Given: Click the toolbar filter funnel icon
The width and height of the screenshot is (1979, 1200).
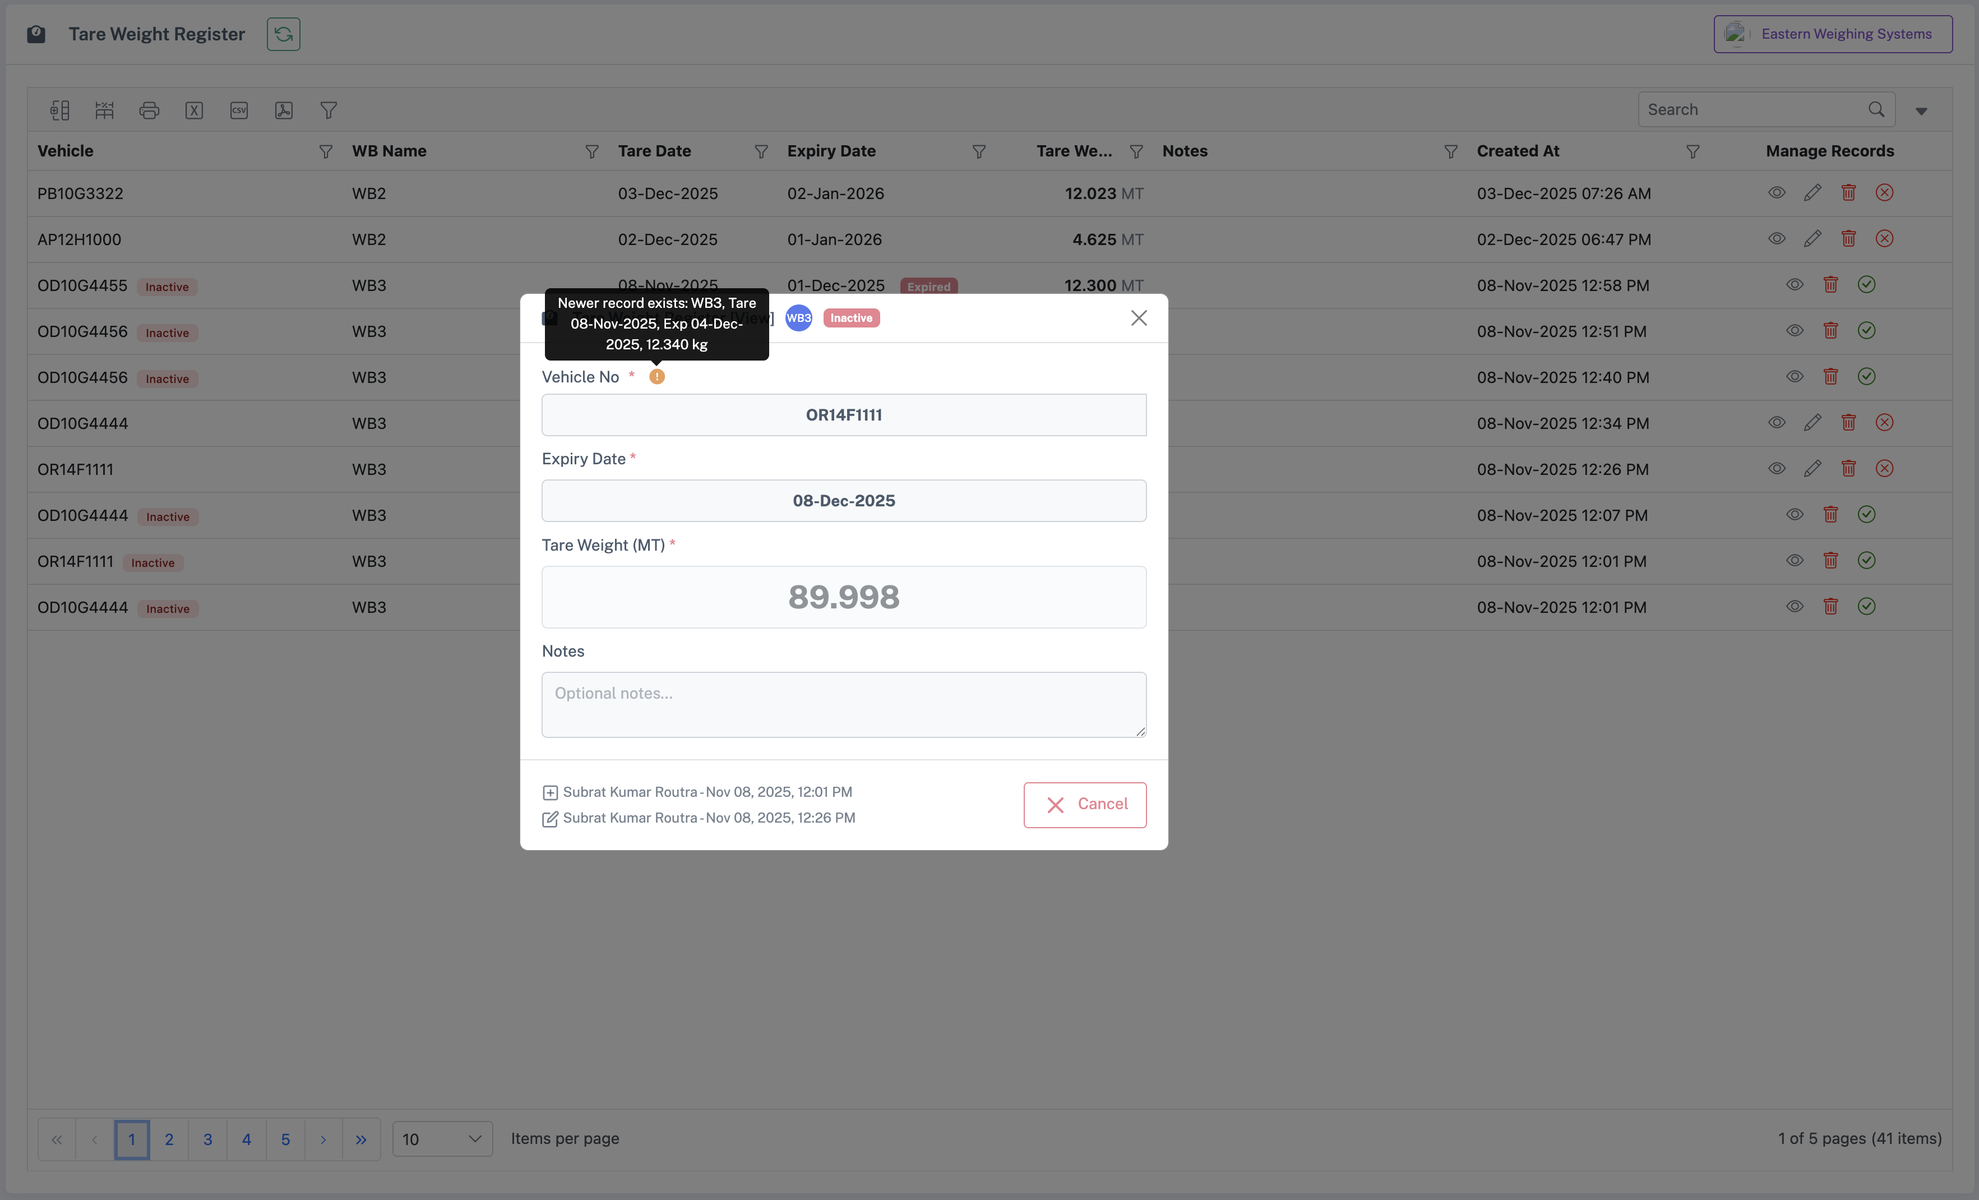Looking at the screenshot, I should pyautogui.click(x=329, y=110).
